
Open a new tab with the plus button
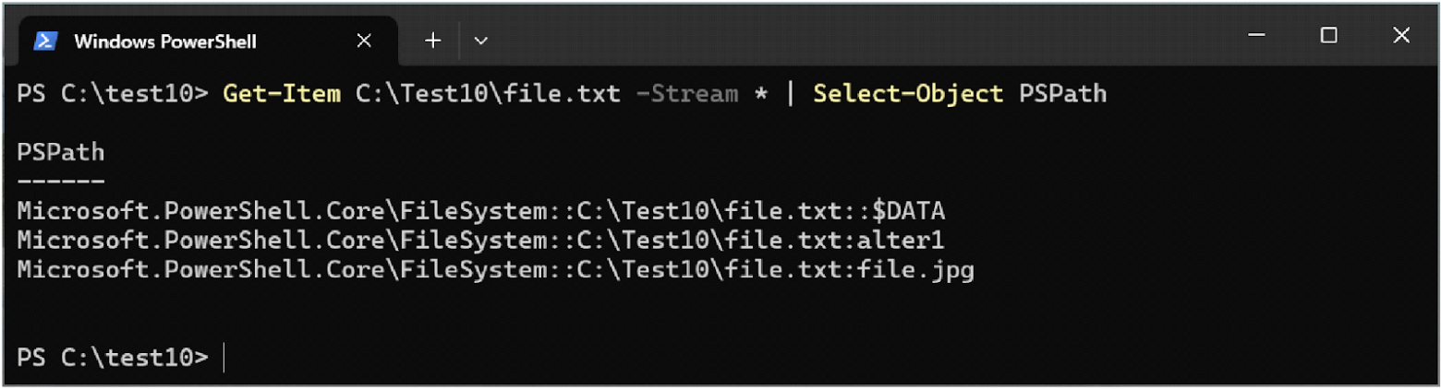coord(432,41)
